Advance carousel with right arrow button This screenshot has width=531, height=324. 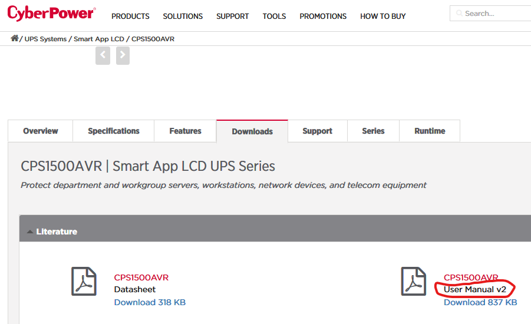pyautogui.click(x=123, y=55)
